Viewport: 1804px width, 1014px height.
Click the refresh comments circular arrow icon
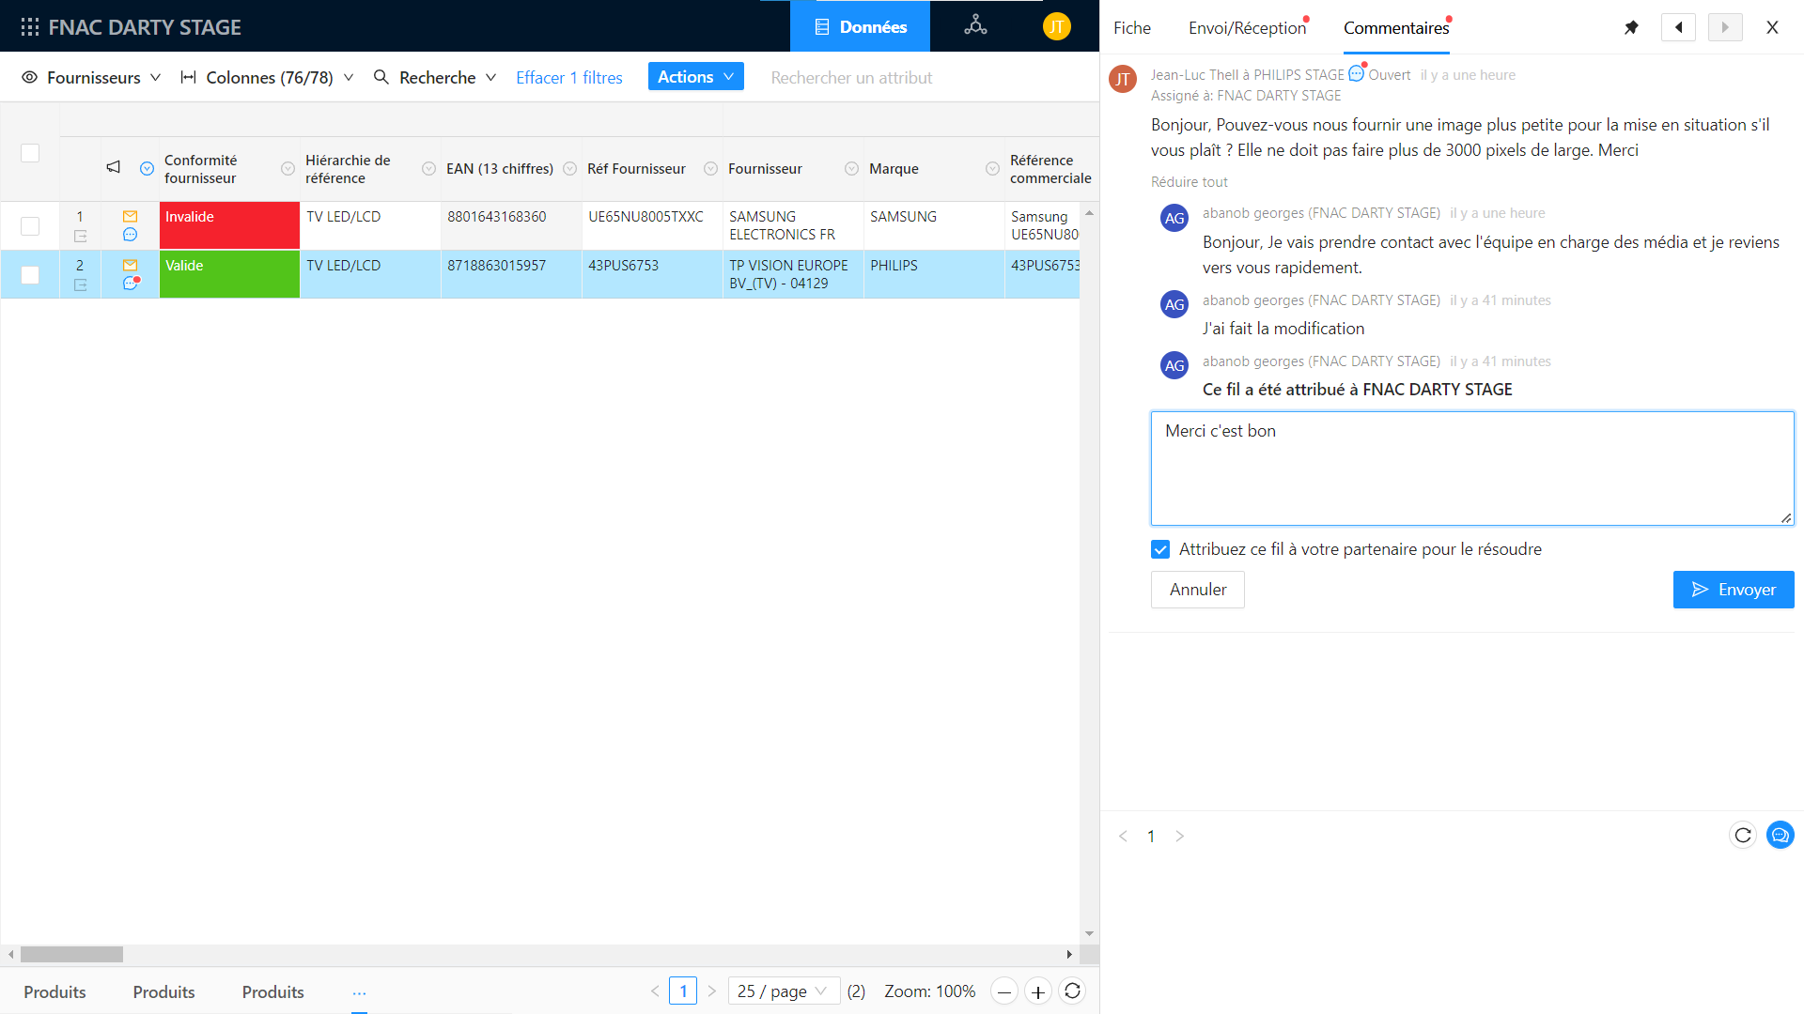point(1743,835)
